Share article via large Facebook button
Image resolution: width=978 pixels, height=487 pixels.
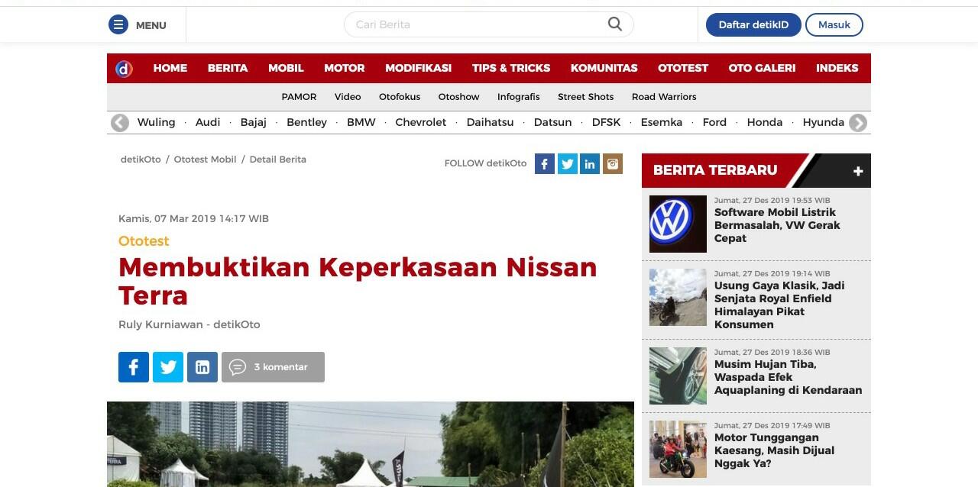(134, 367)
